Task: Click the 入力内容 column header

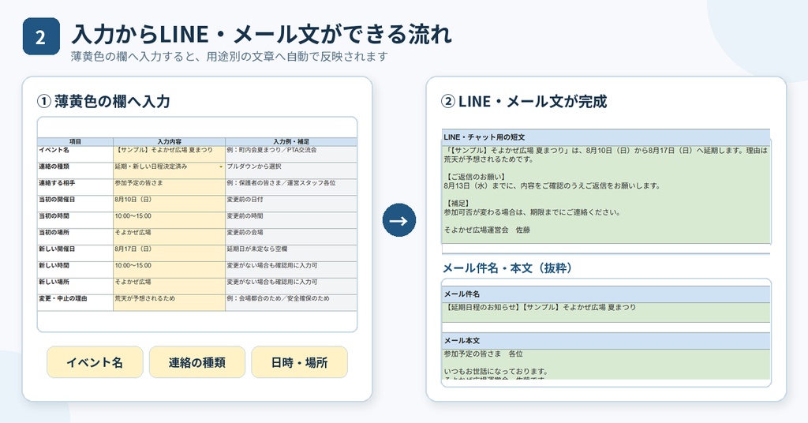Action: [169, 142]
